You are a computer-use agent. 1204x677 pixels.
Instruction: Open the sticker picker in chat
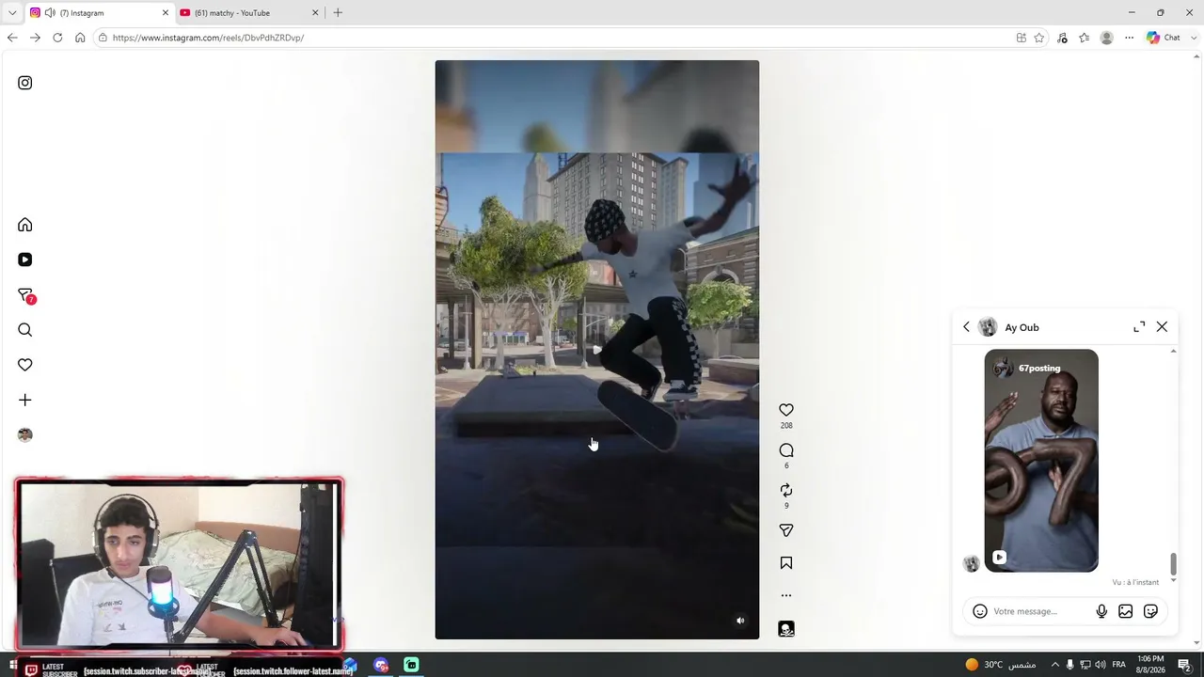(1150, 611)
